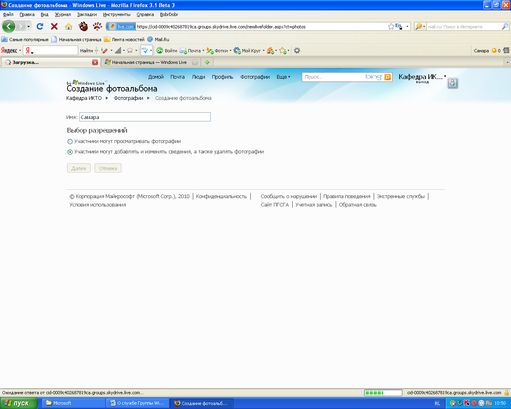The image size is (511, 409).
Task: Click the Bing search orange button
Action: tap(388, 77)
